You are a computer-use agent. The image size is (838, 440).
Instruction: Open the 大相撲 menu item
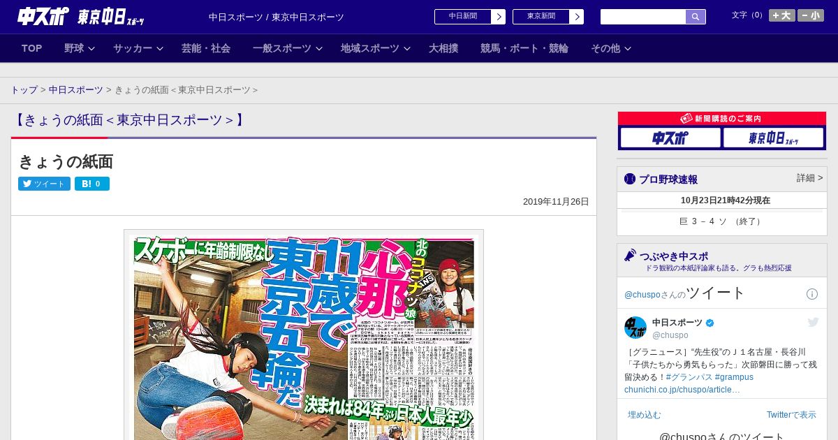click(443, 48)
